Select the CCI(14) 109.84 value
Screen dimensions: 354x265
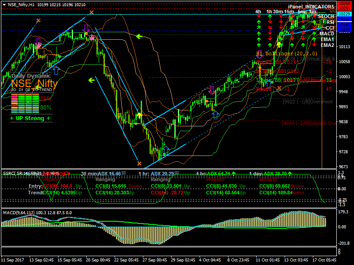[x=275, y=193]
